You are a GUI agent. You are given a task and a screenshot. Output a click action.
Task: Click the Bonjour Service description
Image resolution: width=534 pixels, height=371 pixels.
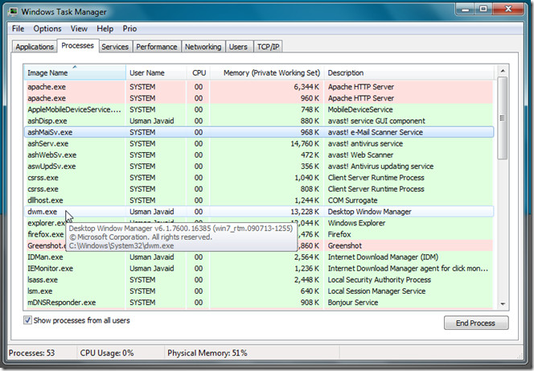click(353, 303)
